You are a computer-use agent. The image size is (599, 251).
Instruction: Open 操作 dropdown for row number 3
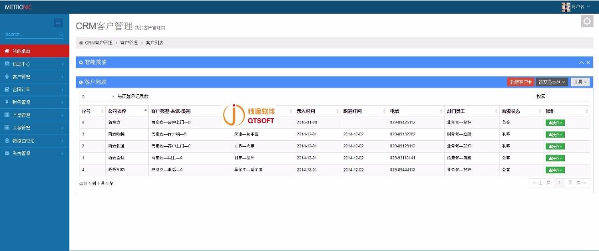coord(555,134)
